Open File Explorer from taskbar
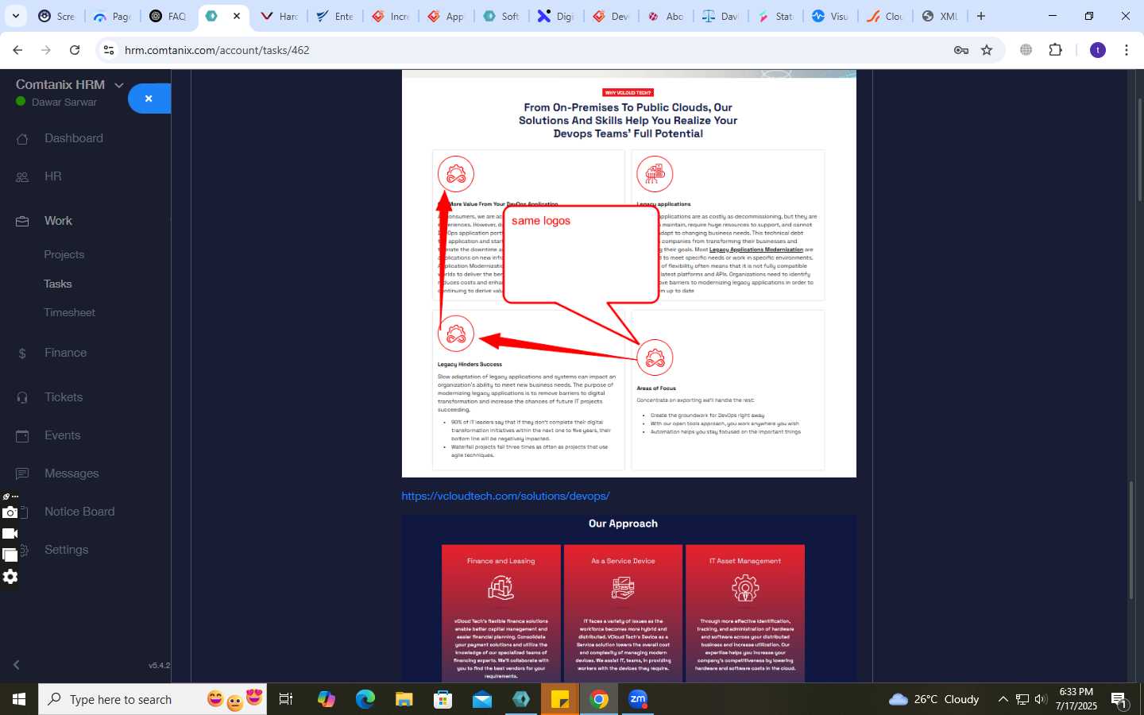This screenshot has height=715, width=1144. pos(404,699)
